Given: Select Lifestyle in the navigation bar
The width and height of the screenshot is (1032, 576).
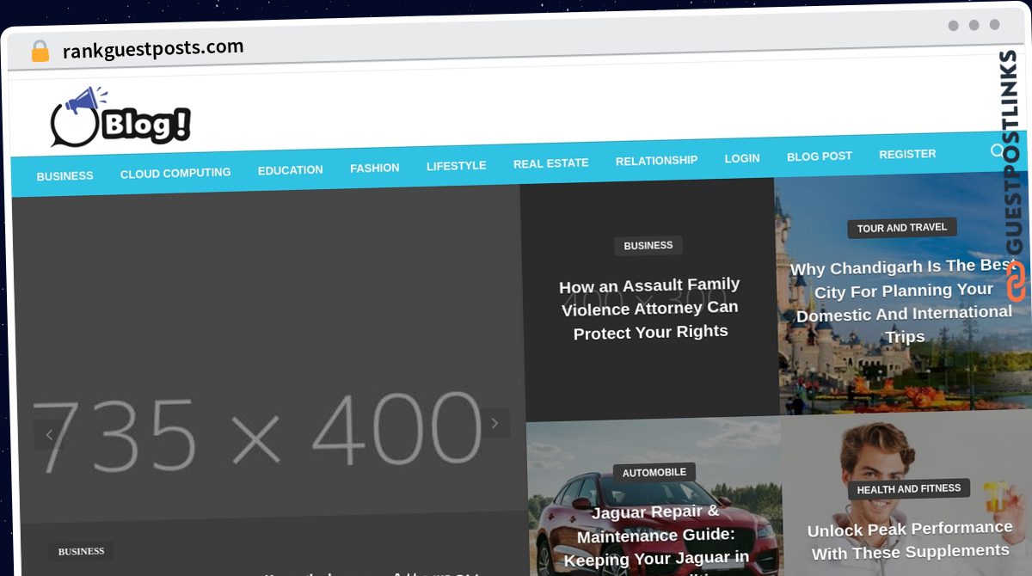Looking at the screenshot, I should pos(457,166).
